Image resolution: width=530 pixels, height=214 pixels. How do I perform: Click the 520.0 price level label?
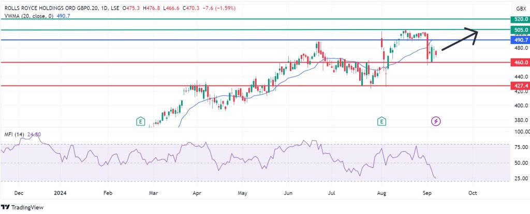point(521,19)
